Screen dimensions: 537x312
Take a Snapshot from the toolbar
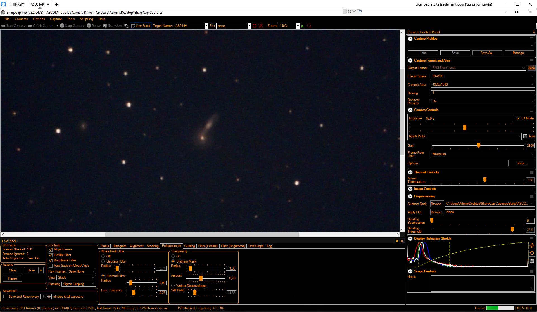point(112,26)
